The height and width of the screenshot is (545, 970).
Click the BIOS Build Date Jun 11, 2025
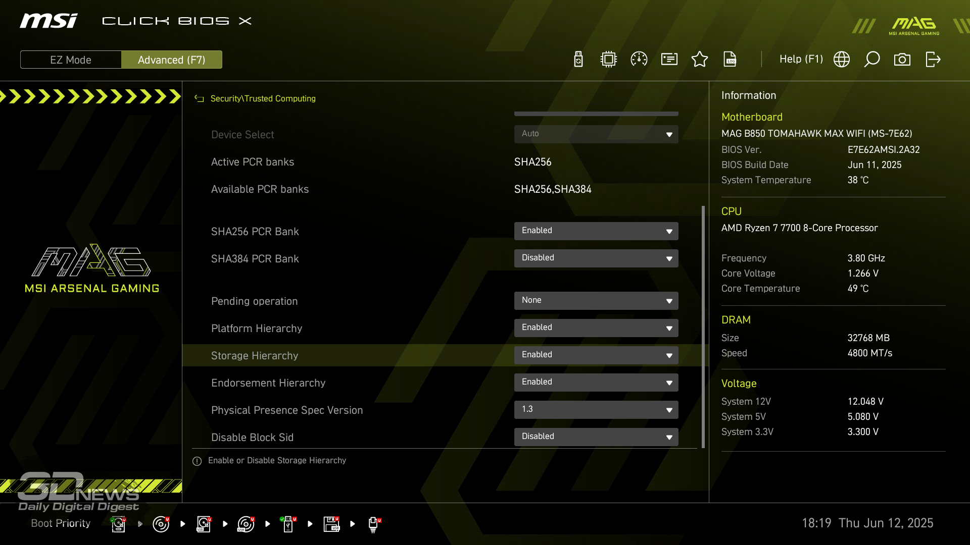[x=875, y=165]
